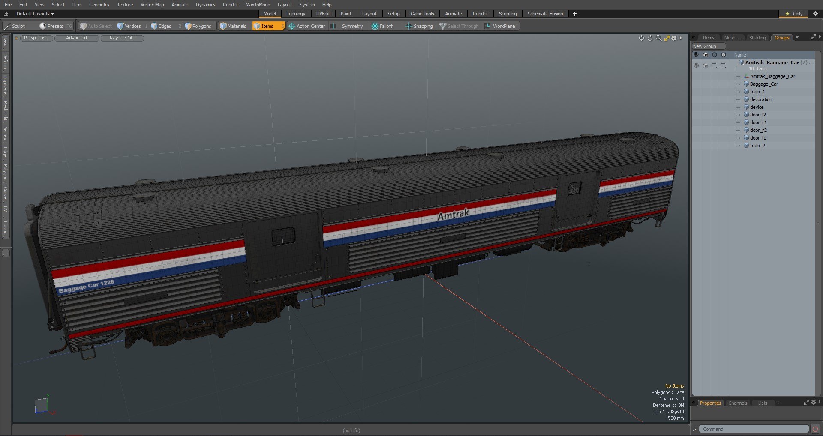Image resolution: width=823 pixels, height=436 pixels.
Task: Switch to Topology layout tab
Action: (x=296, y=14)
